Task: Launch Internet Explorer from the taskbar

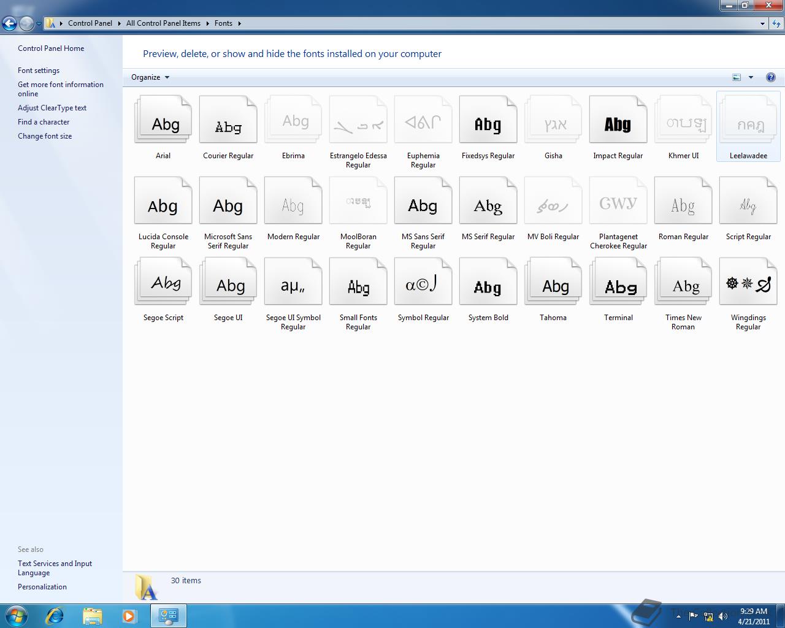Action: point(55,616)
